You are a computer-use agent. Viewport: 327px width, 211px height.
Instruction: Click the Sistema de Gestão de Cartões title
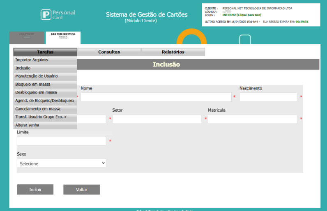[147, 15]
